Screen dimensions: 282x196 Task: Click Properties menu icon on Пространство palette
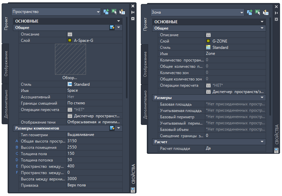point(133,19)
